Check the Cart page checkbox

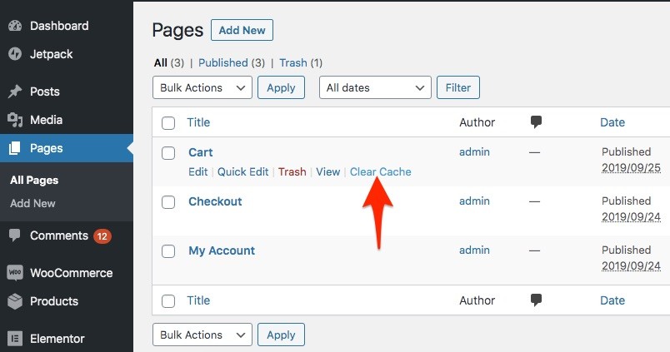[x=168, y=153]
